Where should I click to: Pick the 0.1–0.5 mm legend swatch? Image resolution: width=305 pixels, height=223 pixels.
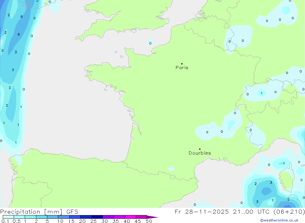coord(8,217)
